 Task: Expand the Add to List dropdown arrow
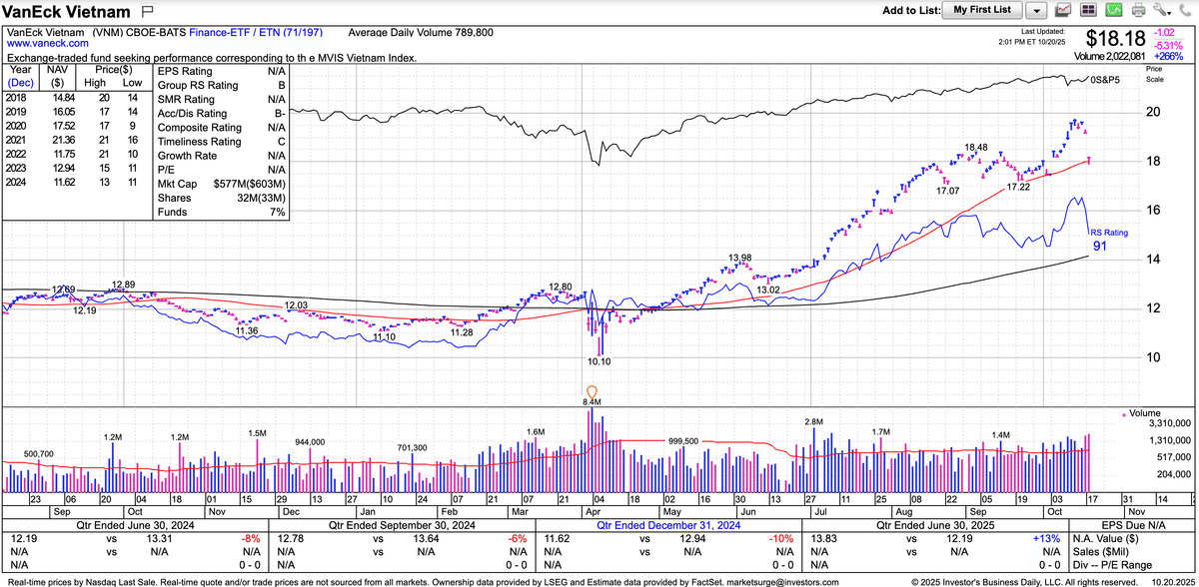[x=1036, y=11]
